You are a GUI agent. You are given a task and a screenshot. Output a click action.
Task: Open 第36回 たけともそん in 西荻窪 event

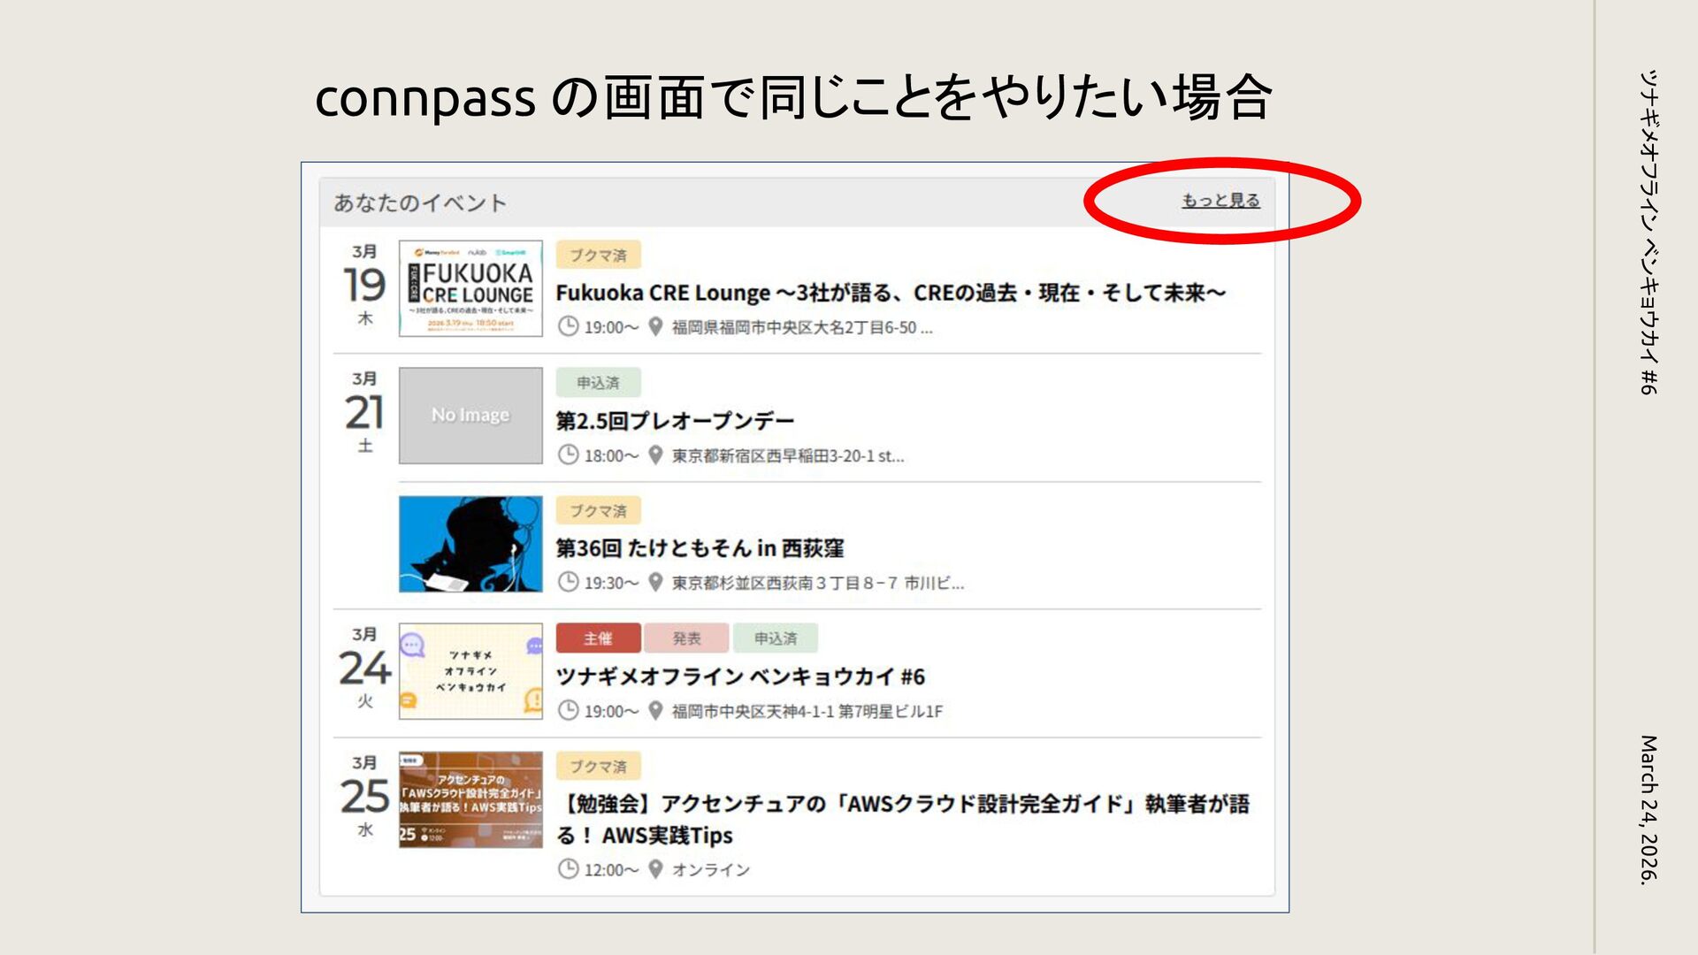pos(700,548)
